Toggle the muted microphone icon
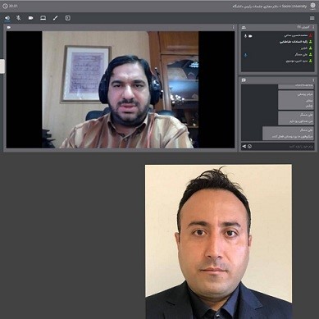The image size is (319, 319). [x=18, y=18]
